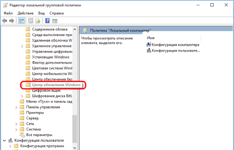Expand the Система folder node

(16, 129)
